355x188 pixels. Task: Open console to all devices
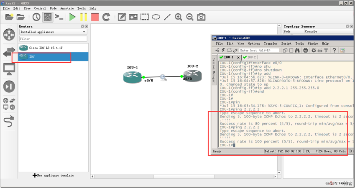(59, 17)
